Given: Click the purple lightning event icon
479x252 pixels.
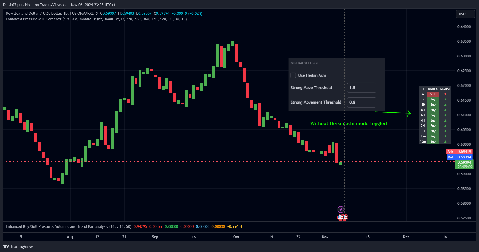Looking at the screenshot, I should 341,209.
